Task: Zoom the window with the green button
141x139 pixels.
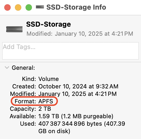Action: pyautogui.click(x=29, y=7)
